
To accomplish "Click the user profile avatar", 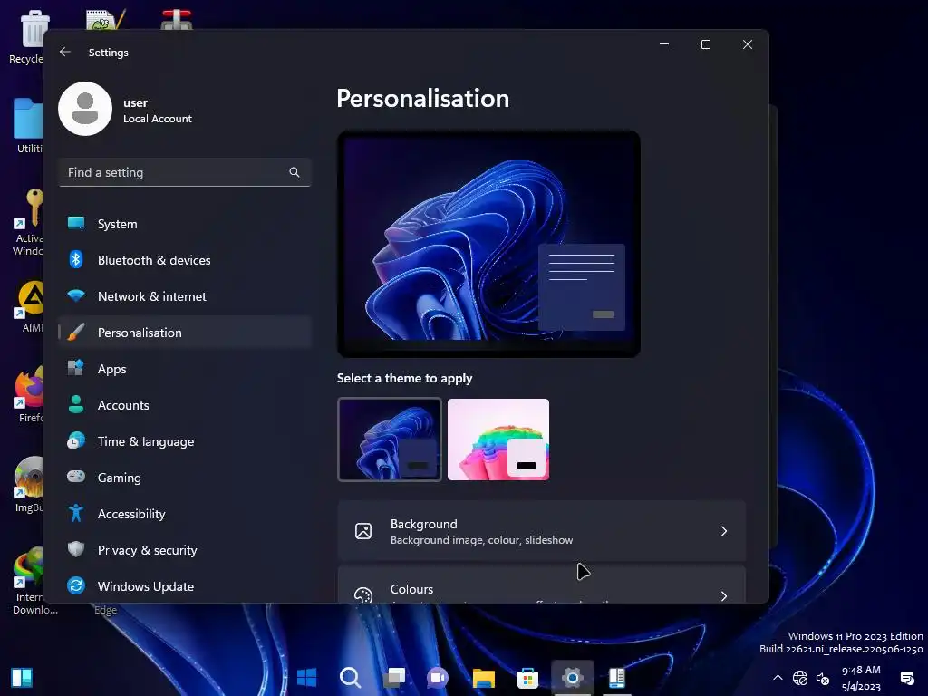I will point(85,109).
